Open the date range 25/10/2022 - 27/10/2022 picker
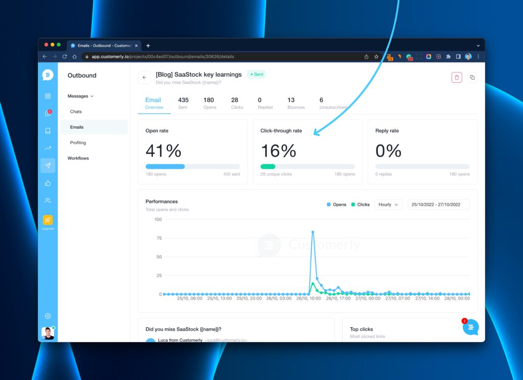This screenshot has height=380, width=523. (x=438, y=204)
